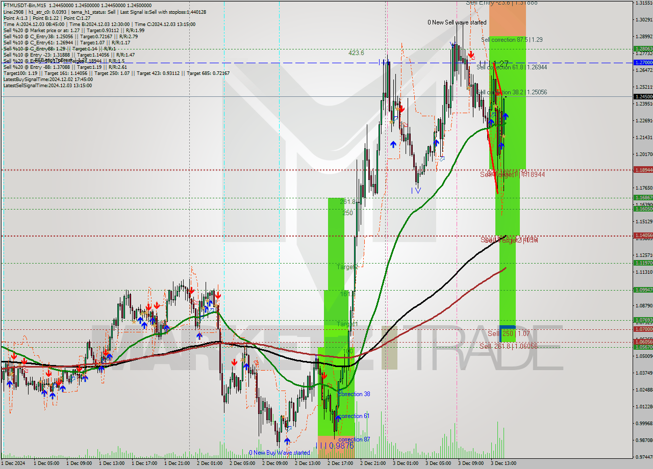Click the 'Sell correction 87.5 | 1.29' label
The image size is (653, 469).
click(512, 39)
